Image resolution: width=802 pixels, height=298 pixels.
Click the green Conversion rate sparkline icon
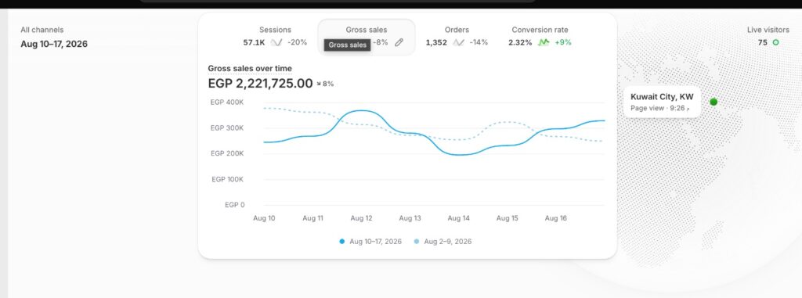[x=544, y=42]
